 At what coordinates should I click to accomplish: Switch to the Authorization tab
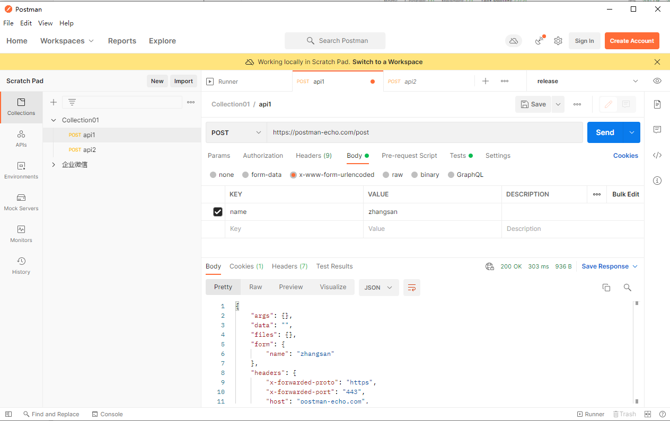[x=263, y=156]
